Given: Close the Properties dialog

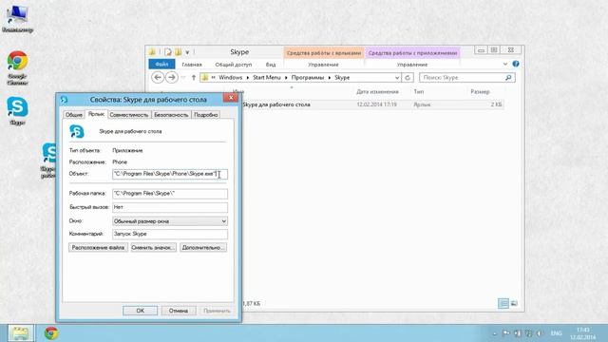Looking at the screenshot, I should coord(231,98).
